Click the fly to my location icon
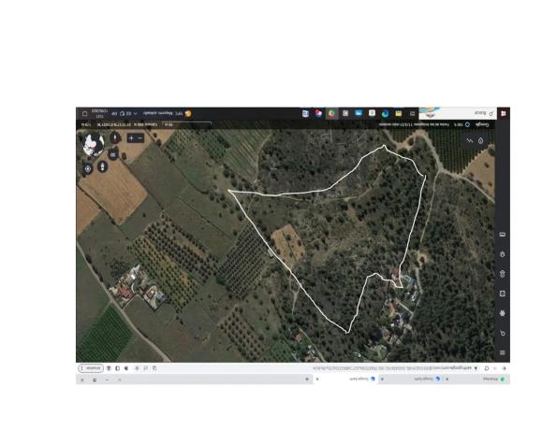 pyautogui.click(x=88, y=169)
